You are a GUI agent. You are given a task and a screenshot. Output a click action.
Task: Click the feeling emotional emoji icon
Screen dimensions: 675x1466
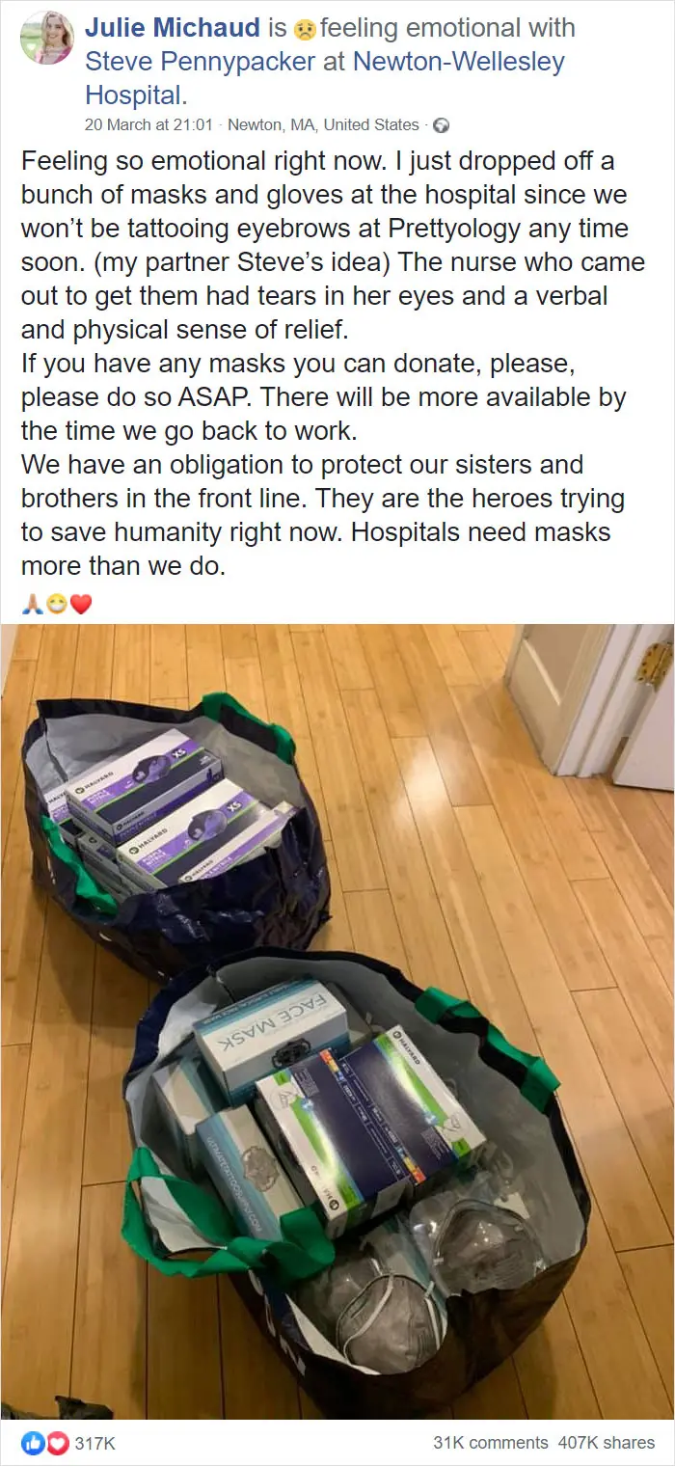coord(306,29)
